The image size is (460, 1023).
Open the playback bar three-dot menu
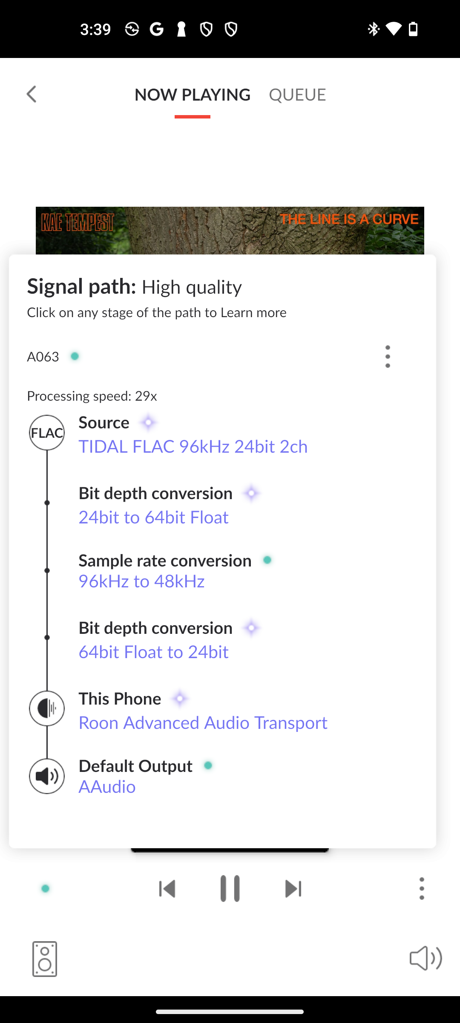click(x=422, y=889)
